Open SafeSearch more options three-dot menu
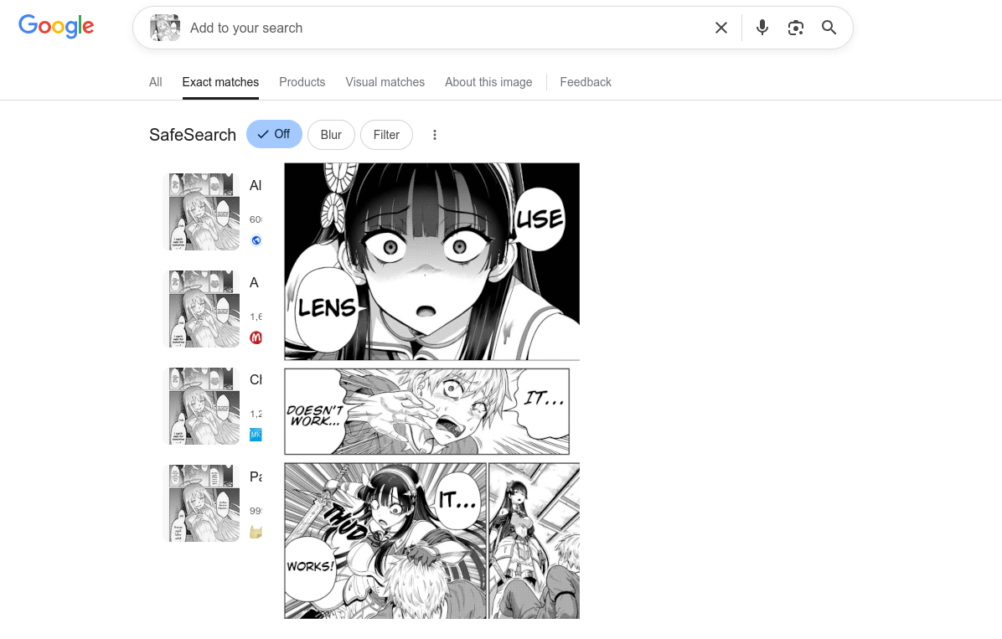Screen dimensions: 1002x639 pos(435,135)
